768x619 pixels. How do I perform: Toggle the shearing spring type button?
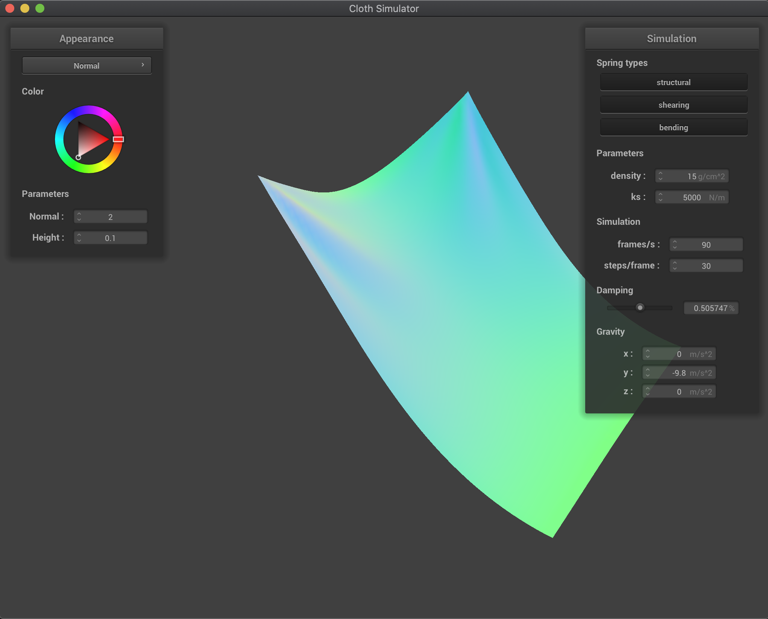coord(673,105)
